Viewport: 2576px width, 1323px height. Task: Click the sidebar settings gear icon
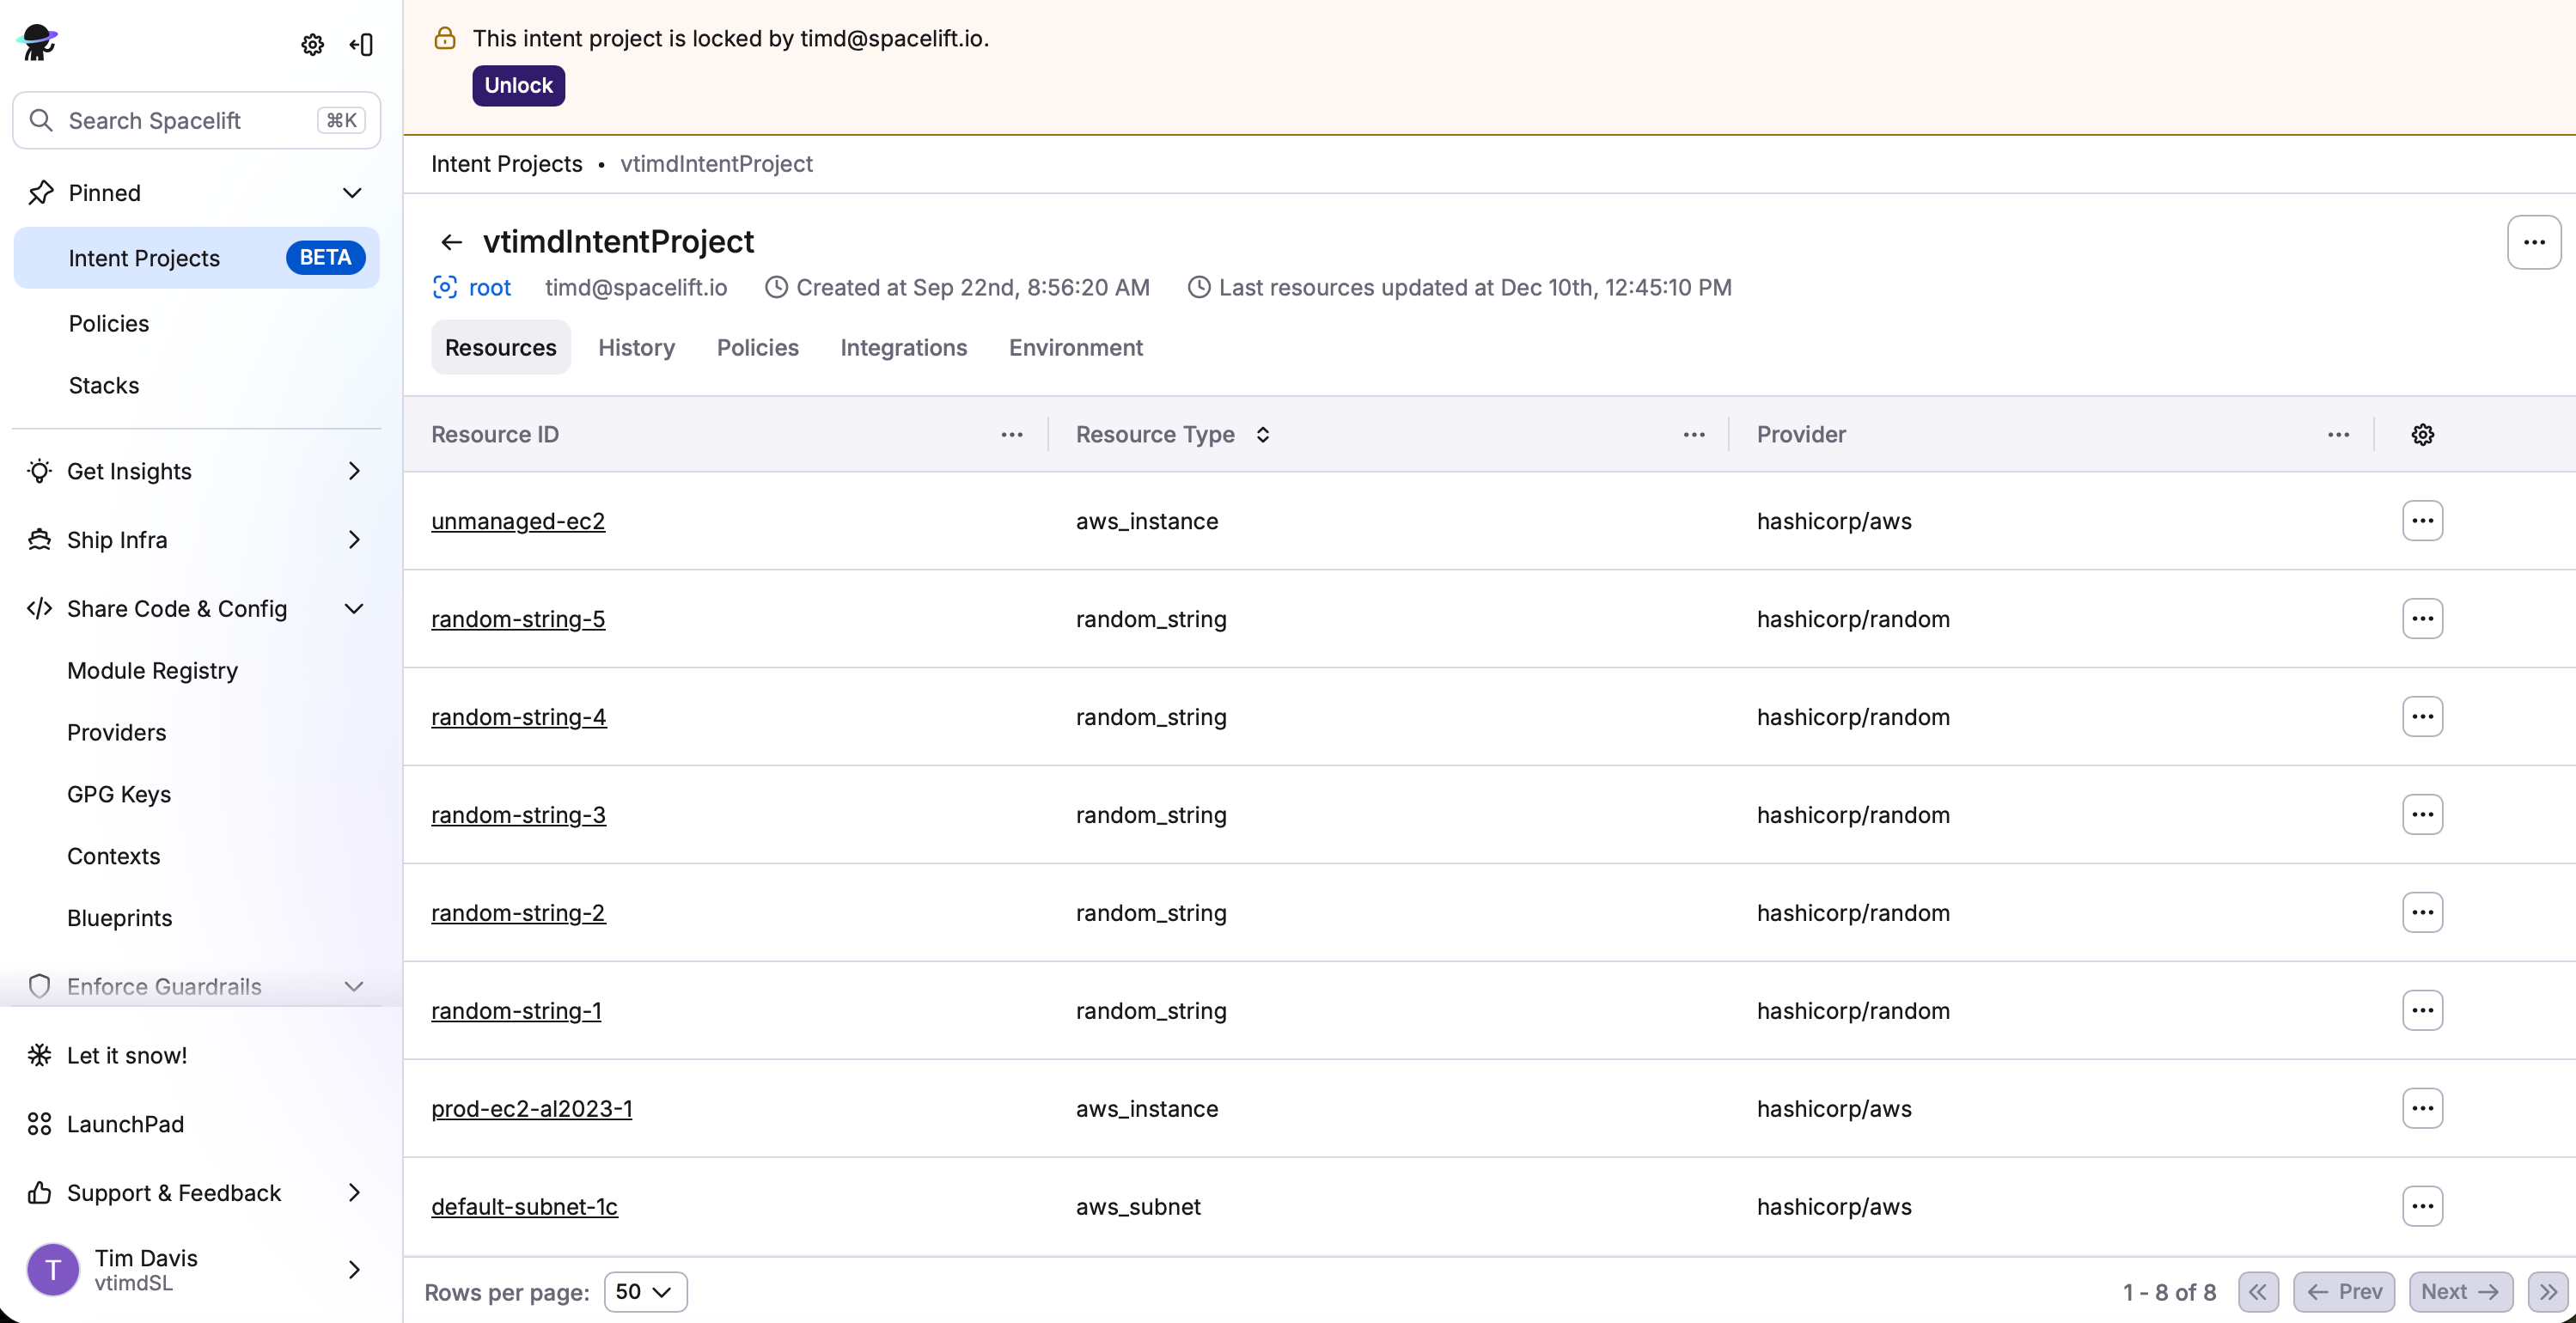point(312,45)
